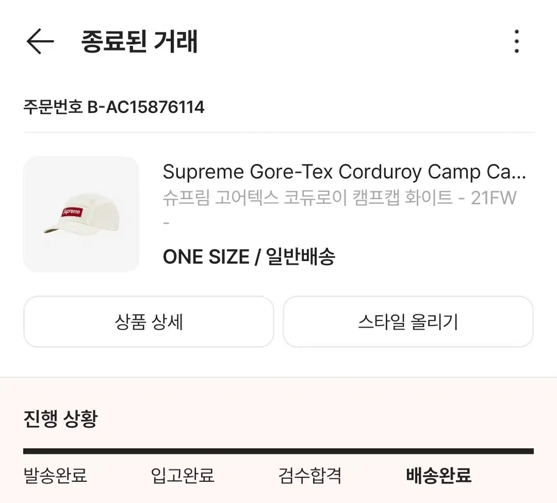Click the black progress bar
The height and width of the screenshot is (503, 557).
(x=278, y=451)
